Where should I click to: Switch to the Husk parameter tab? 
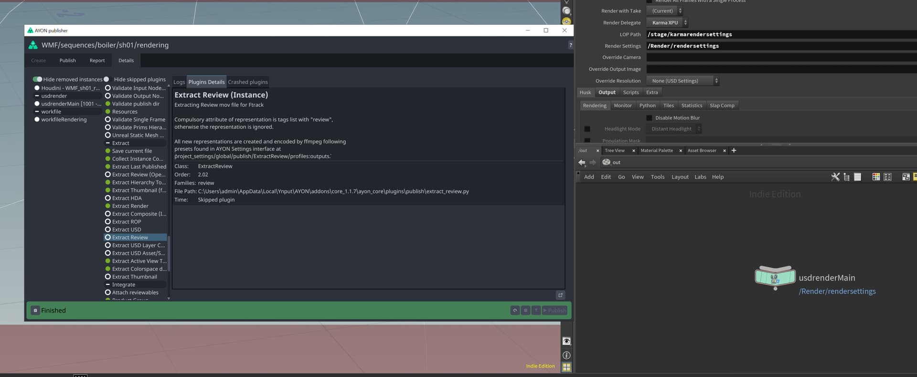585,93
